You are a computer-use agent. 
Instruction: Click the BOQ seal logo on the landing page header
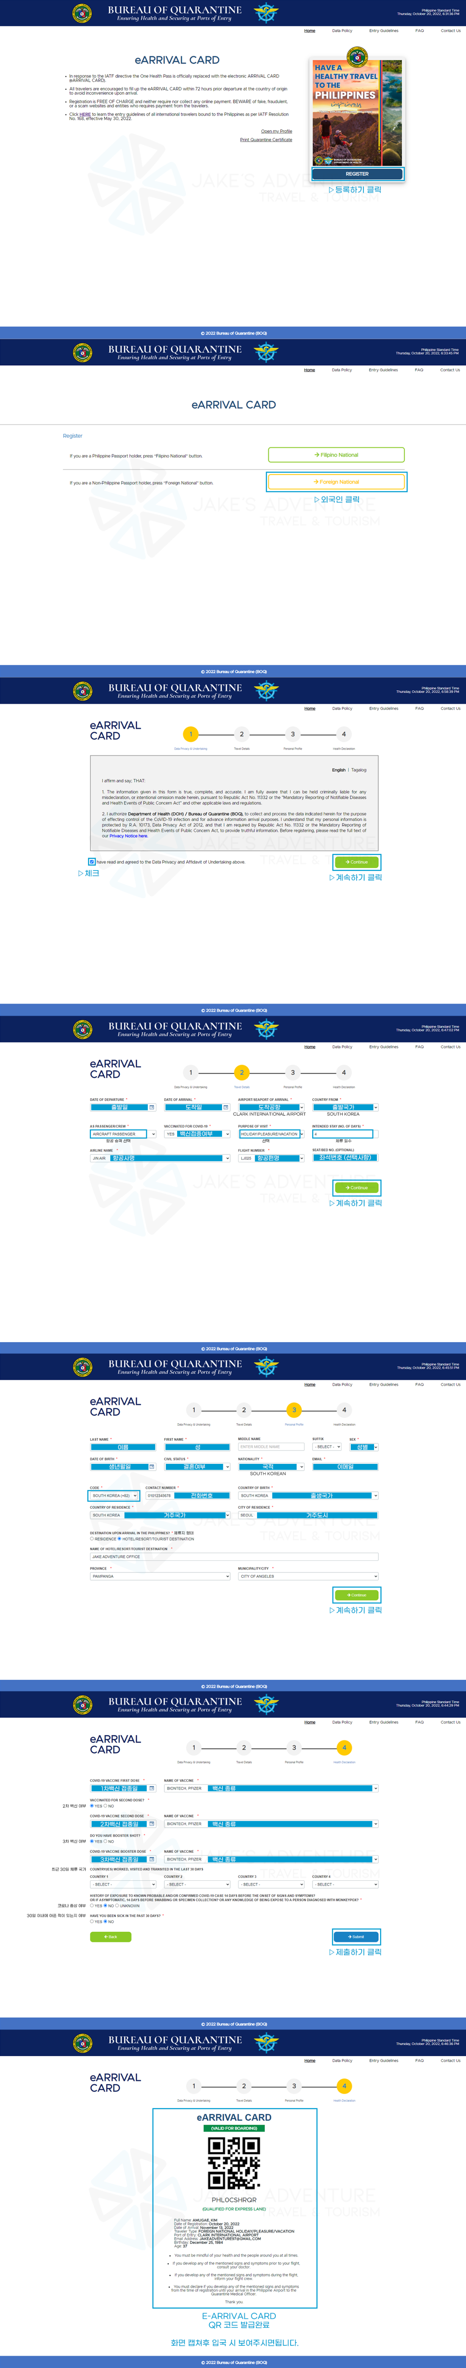pos(82,13)
